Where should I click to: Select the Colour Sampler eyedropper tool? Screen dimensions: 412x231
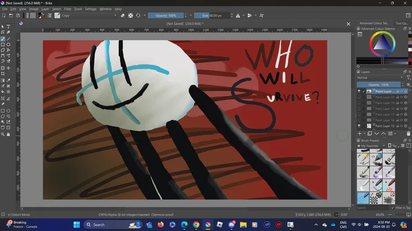pyautogui.click(x=8, y=80)
